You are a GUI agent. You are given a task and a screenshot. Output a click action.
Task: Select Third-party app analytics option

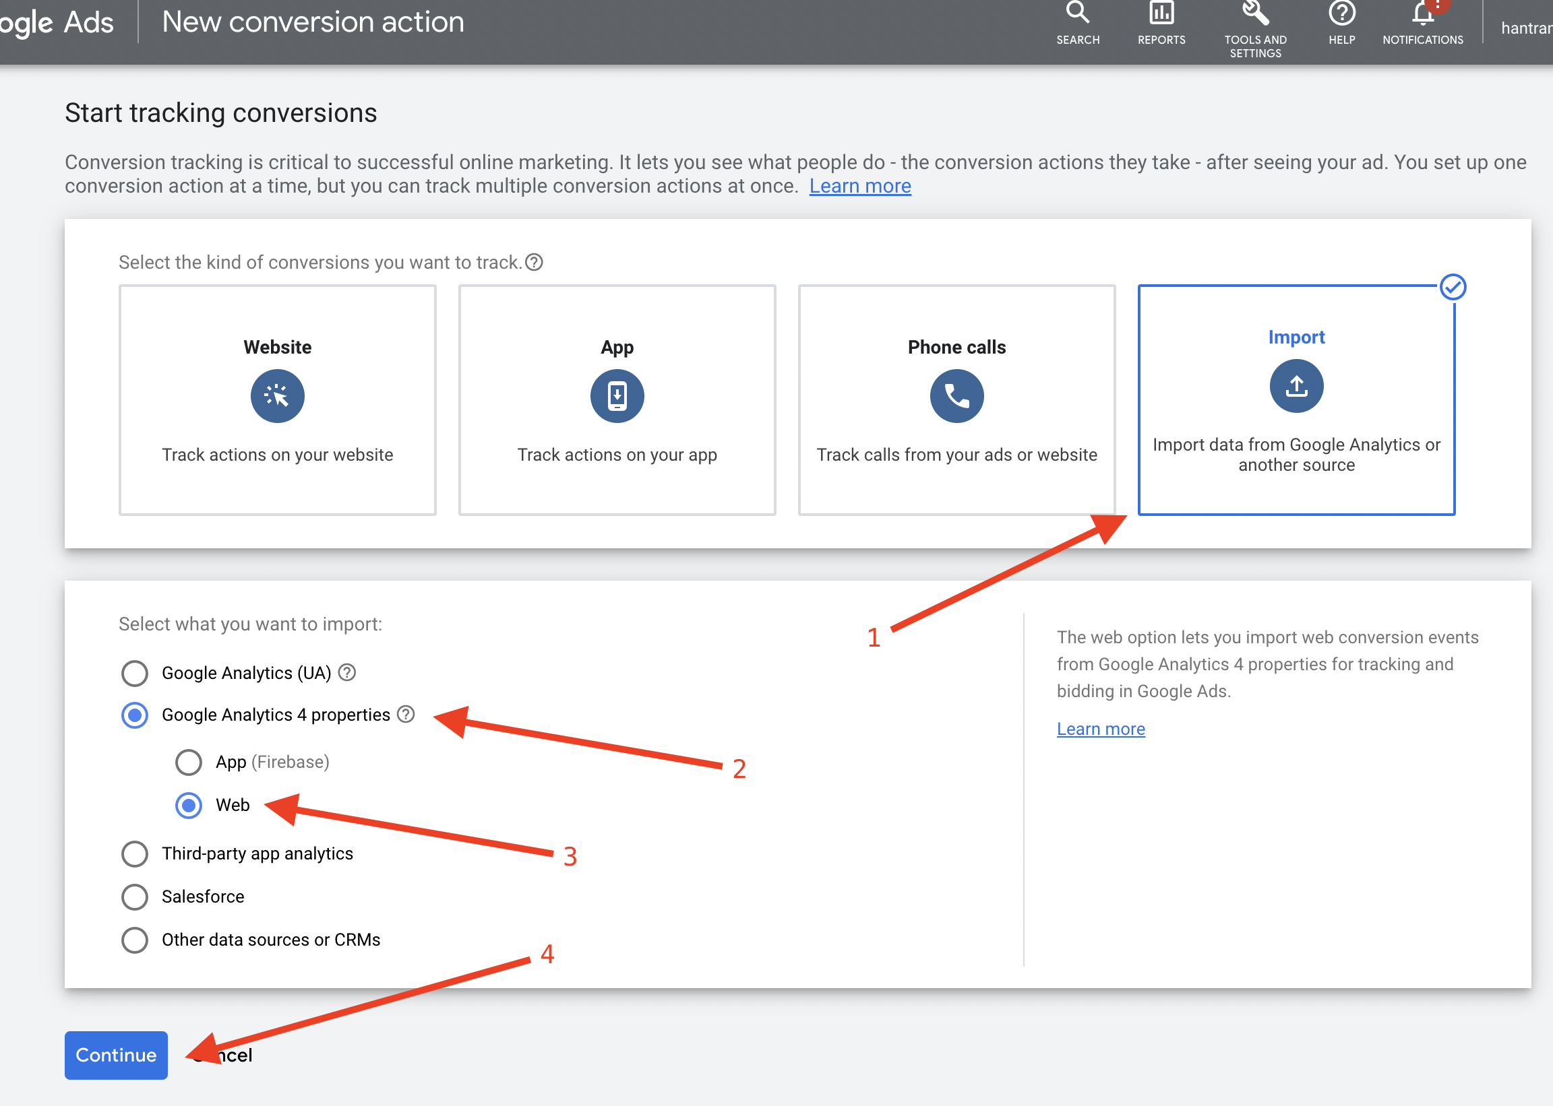135,853
